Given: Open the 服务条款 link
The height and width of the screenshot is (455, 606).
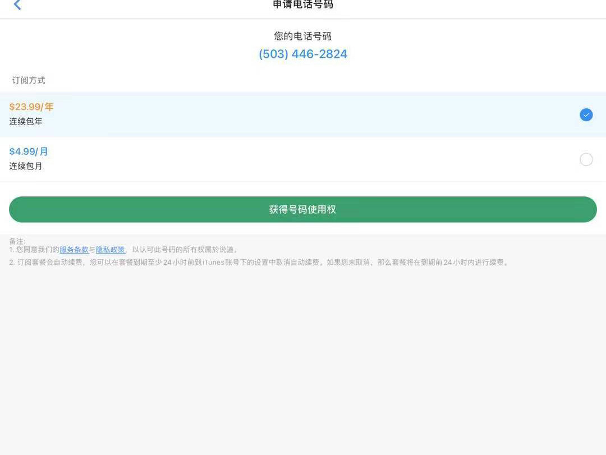Looking at the screenshot, I should click(x=74, y=250).
